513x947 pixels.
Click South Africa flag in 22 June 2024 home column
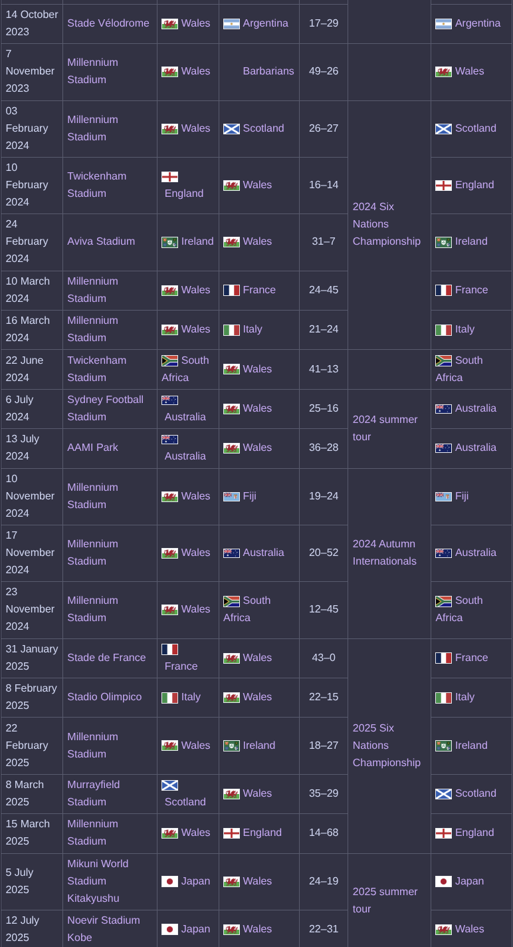[169, 361]
